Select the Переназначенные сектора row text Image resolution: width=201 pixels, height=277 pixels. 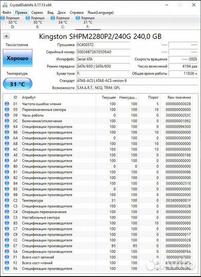44,110
